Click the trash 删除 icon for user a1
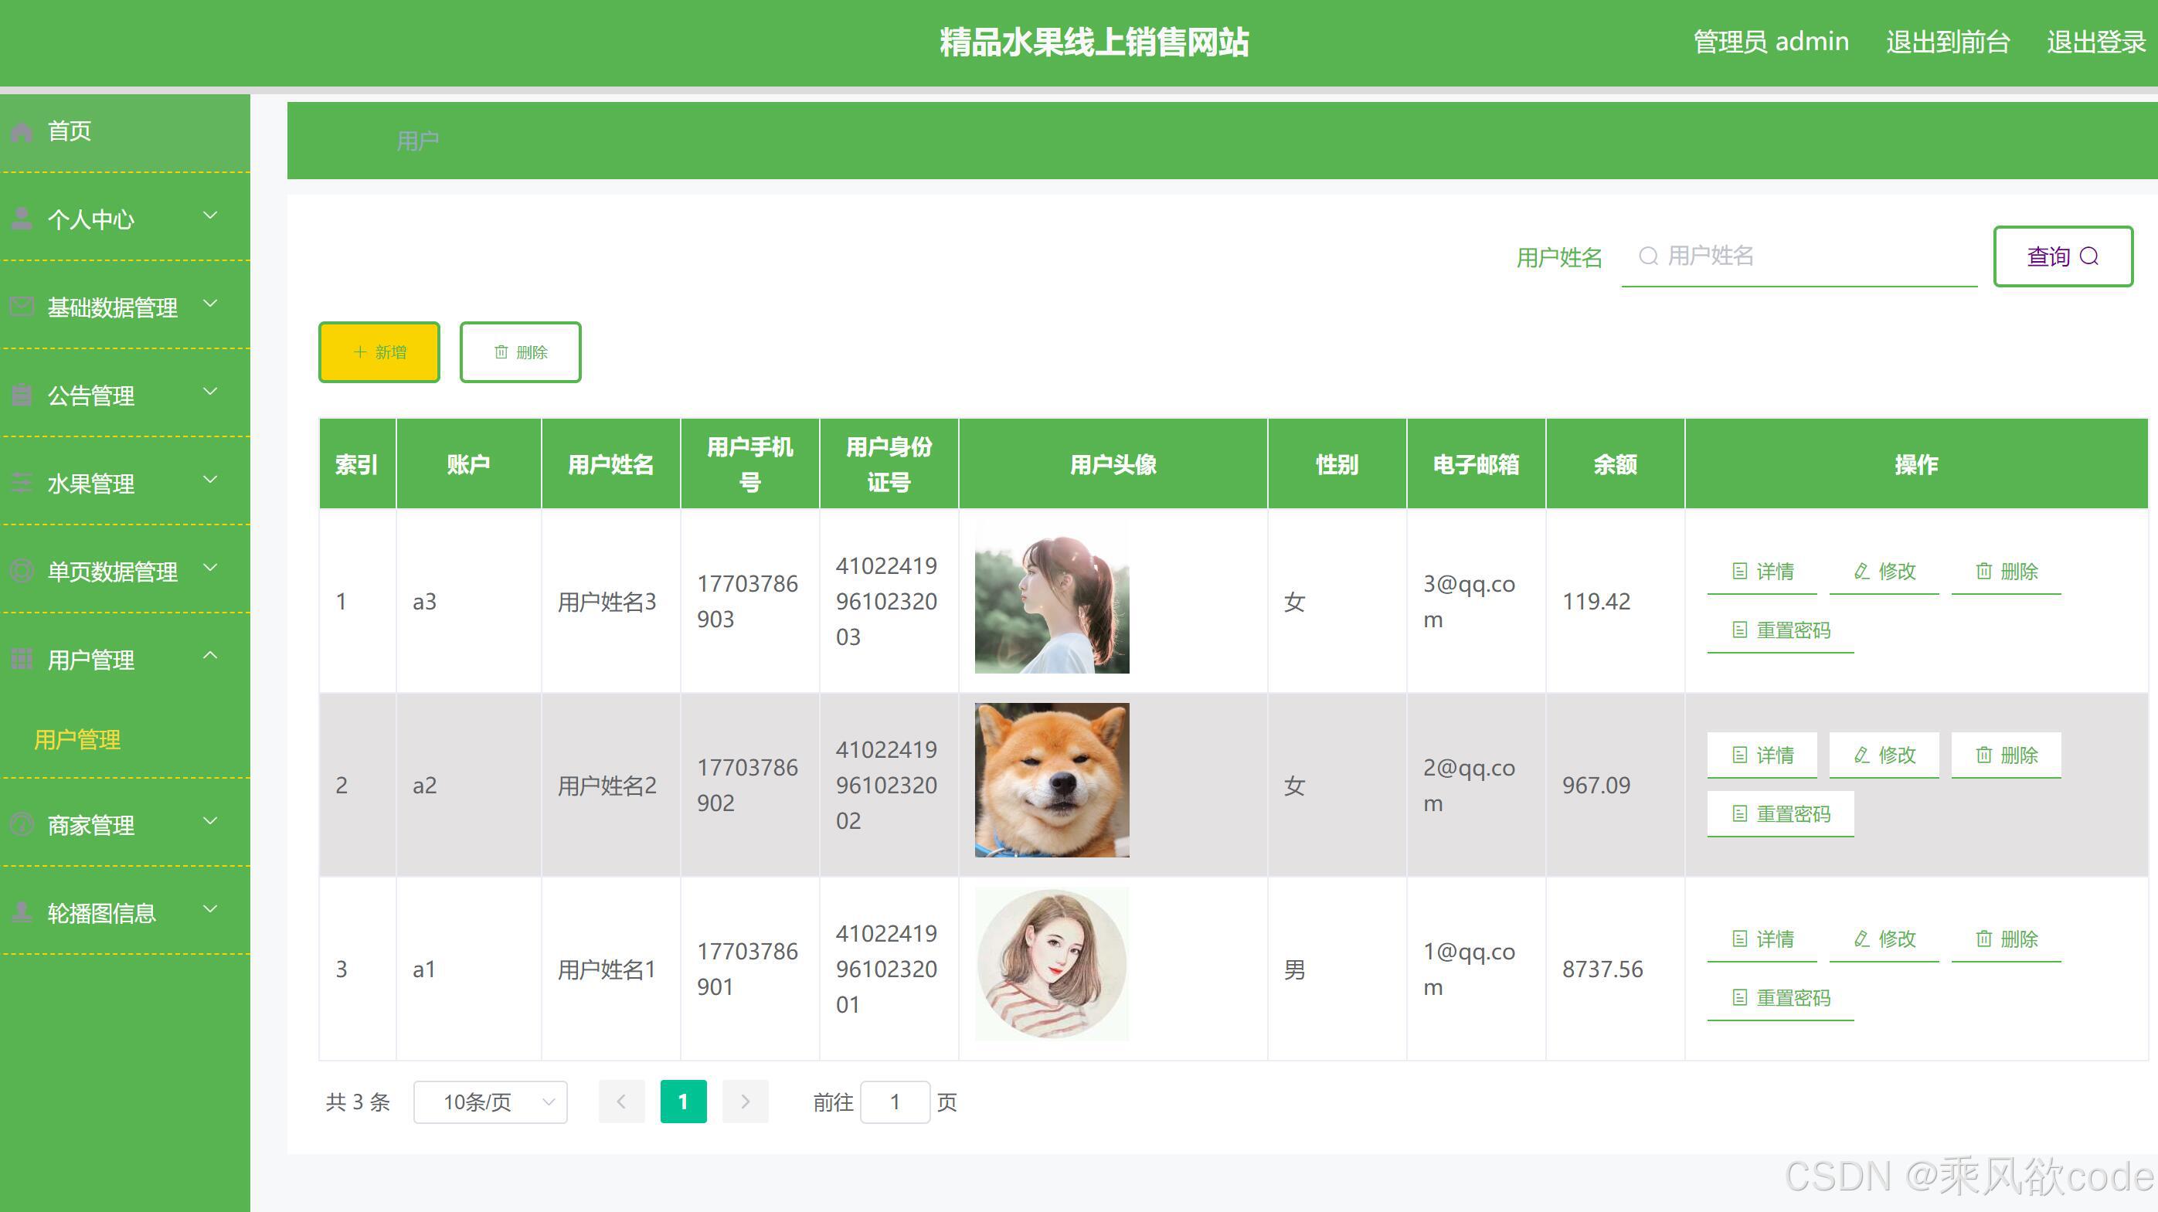Image resolution: width=2158 pixels, height=1212 pixels. pos(1983,939)
